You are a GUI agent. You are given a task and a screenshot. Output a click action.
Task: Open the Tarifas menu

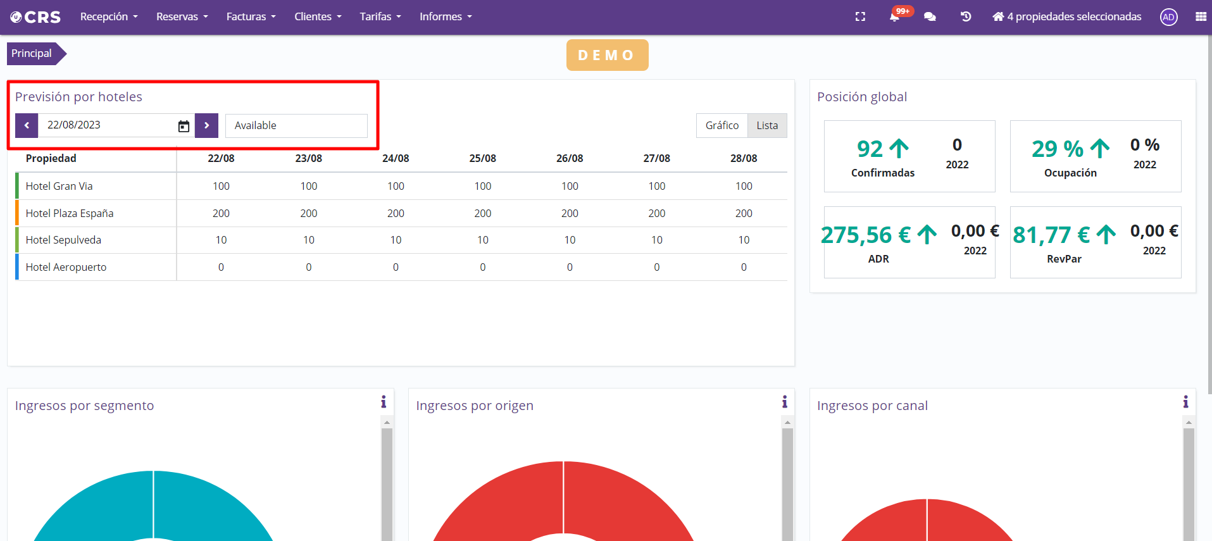[x=380, y=17]
